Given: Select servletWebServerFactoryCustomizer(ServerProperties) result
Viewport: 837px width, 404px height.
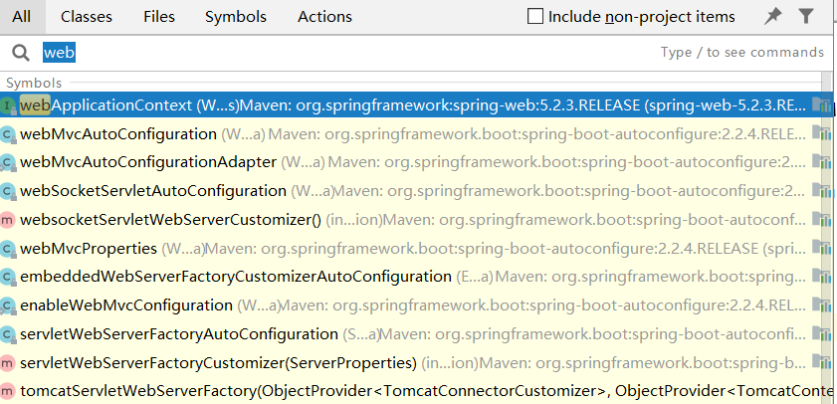Looking at the screenshot, I should coord(411,363).
